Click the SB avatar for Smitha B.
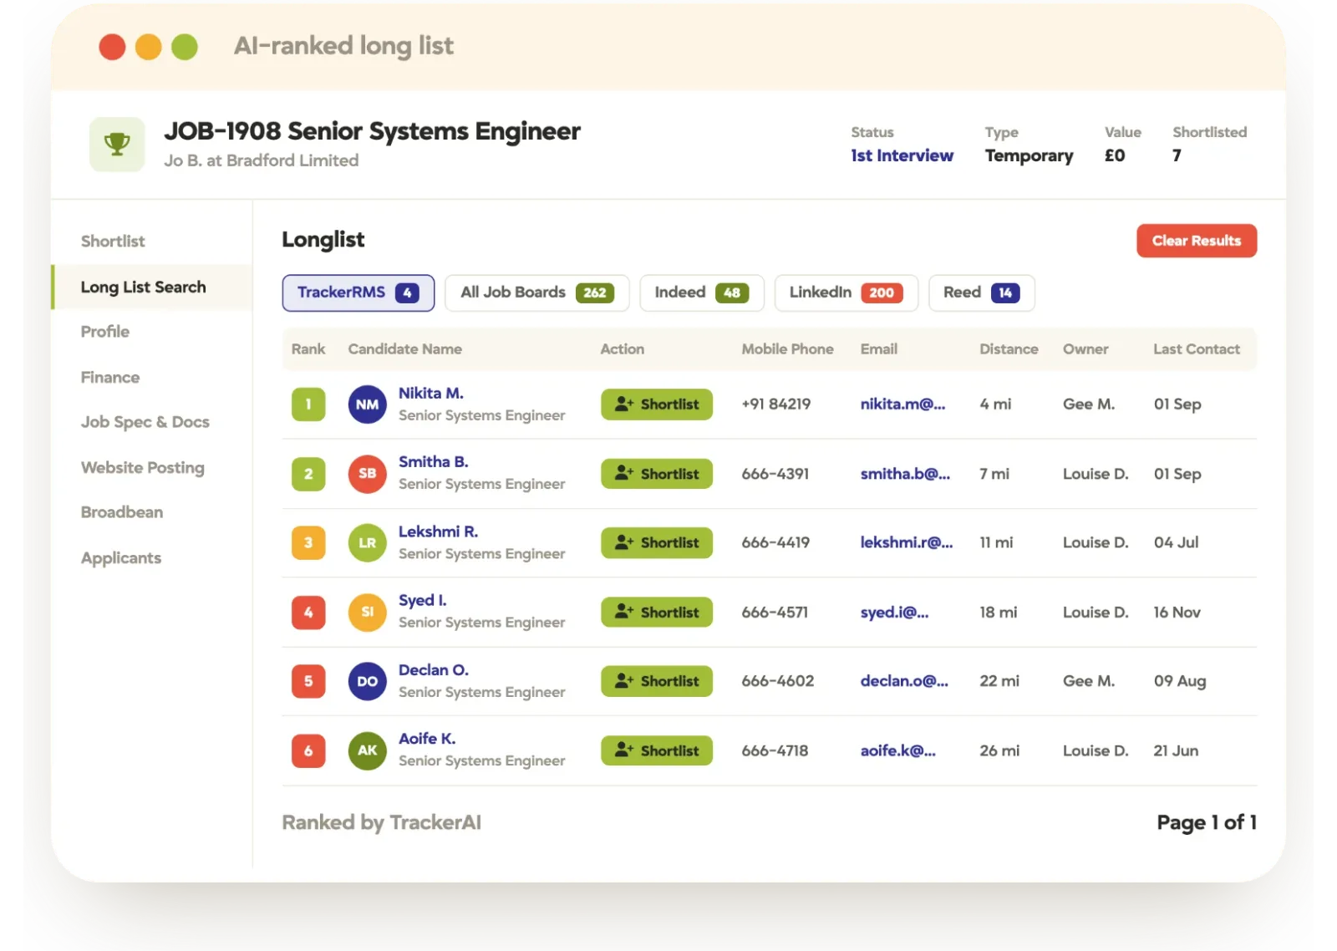This screenshot has width=1337, height=951. click(367, 474)
